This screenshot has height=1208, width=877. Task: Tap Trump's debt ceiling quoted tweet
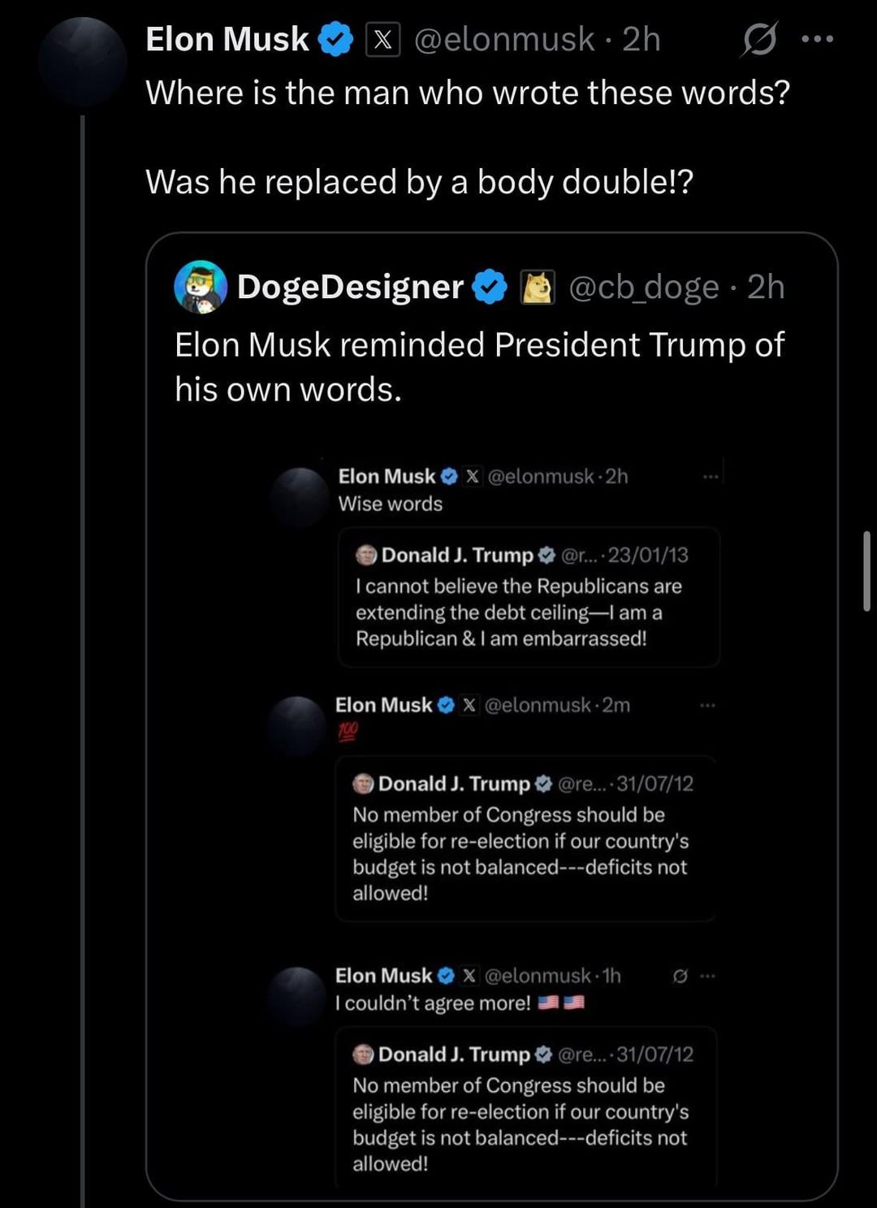coord(528,598)
